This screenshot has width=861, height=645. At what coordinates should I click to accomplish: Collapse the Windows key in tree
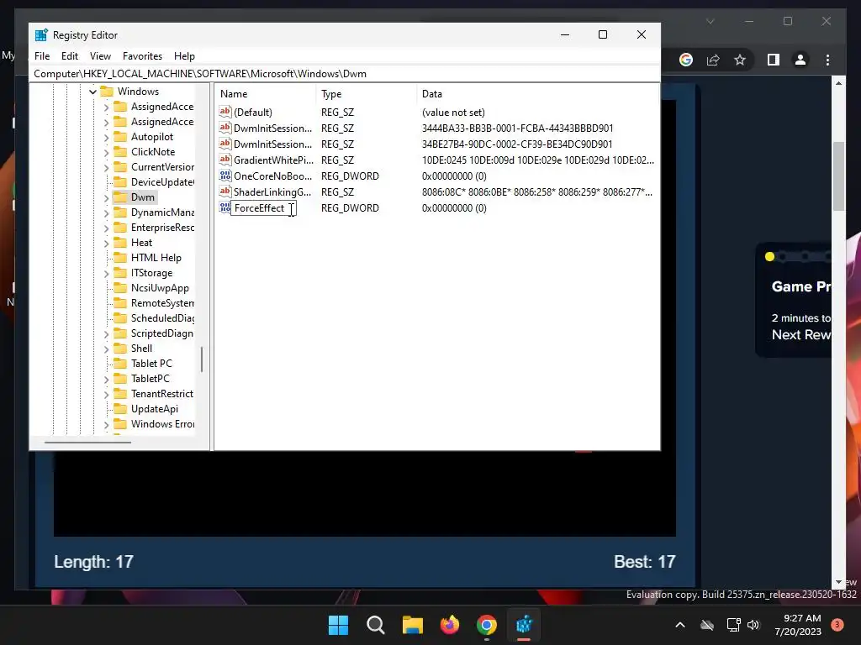(x=92, y=92)
